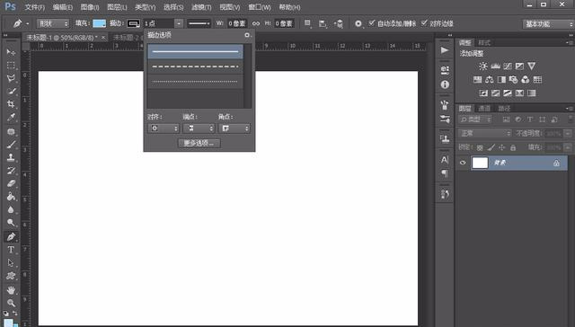Select the Hand tool

[x=11, y=290]
